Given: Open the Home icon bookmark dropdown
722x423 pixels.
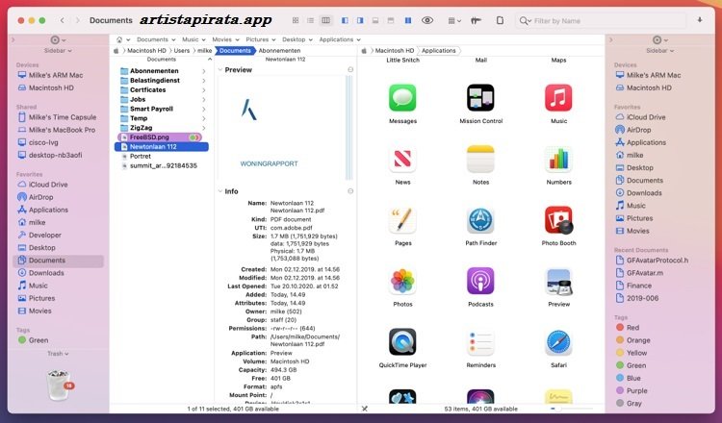Looking at the screenshot, I should pyautogui.click(x=122, y=39).
